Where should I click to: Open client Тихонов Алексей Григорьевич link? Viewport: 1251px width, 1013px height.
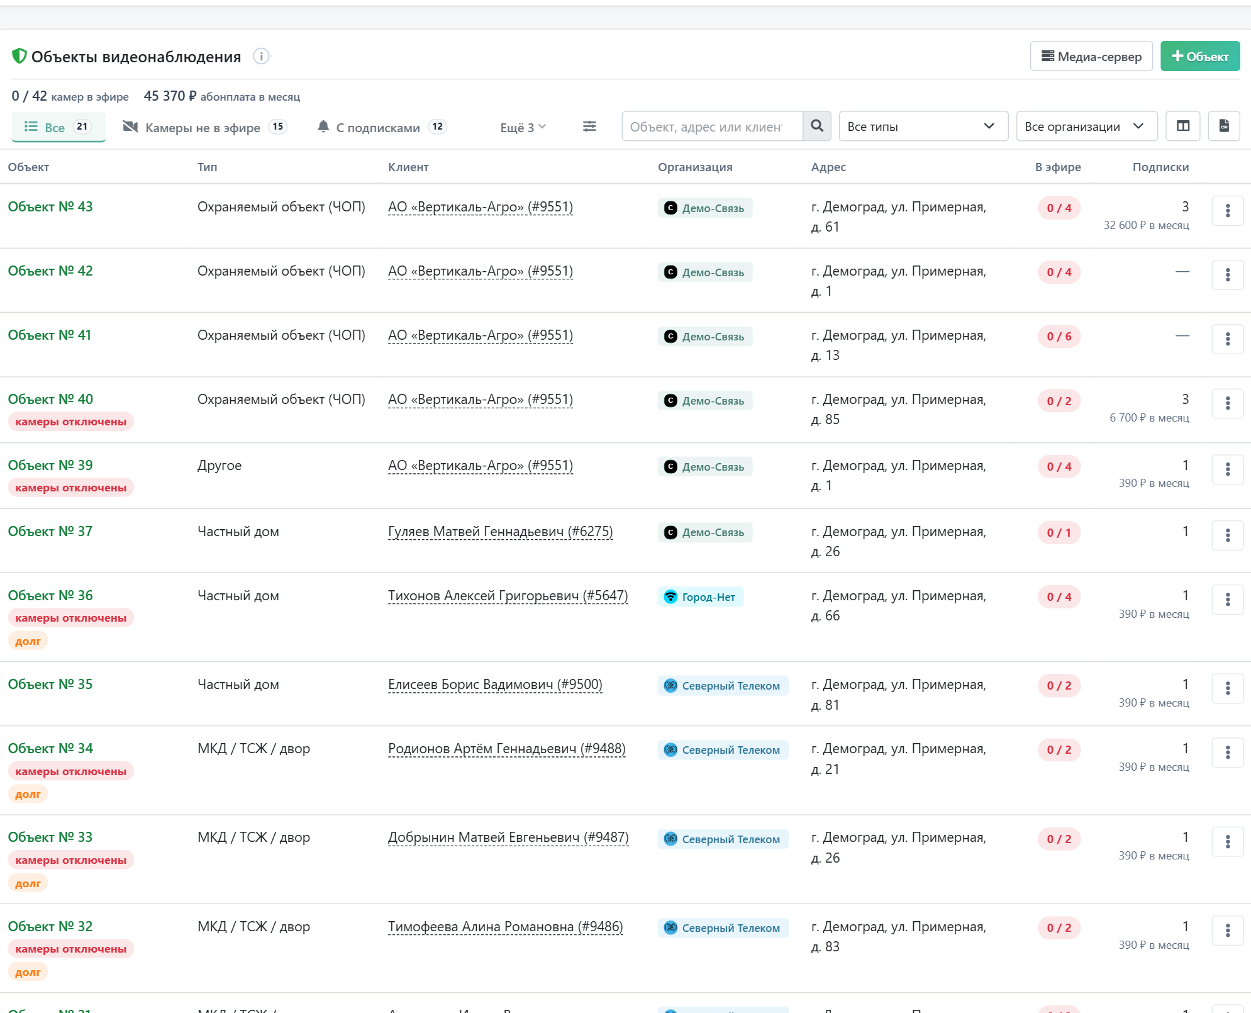pos(508,596)
